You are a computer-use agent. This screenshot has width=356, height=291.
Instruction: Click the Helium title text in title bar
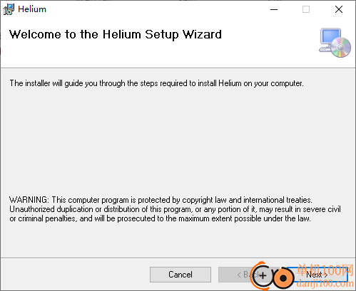tap(32, 9)
